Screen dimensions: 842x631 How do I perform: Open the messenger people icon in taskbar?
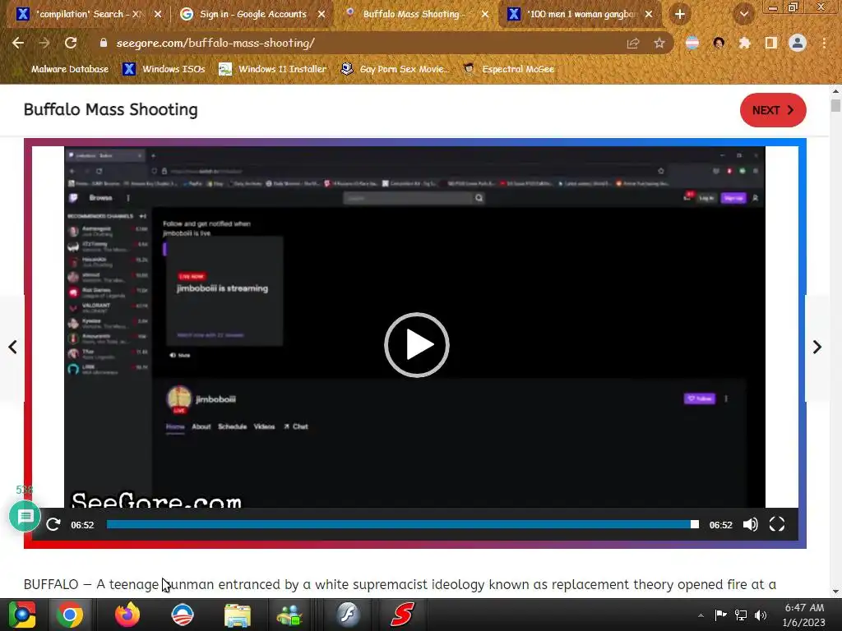[x=290, y=615]
